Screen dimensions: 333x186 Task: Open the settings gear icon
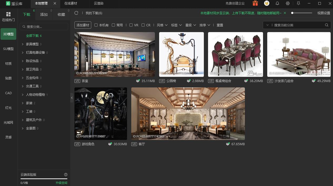(x=288, y=3)
